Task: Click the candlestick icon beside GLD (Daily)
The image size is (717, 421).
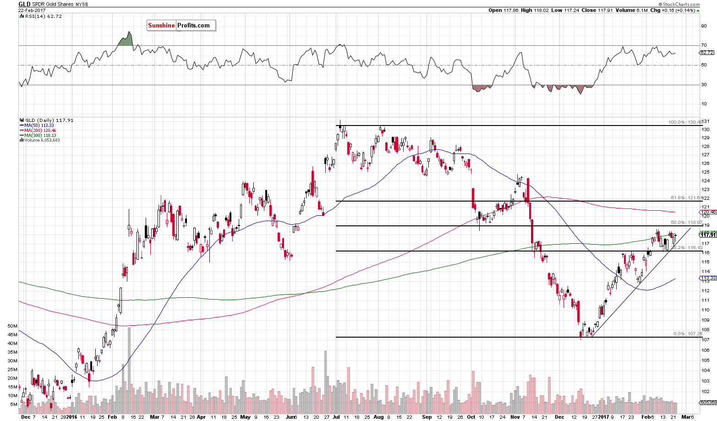Action: click(x=21, y=120)
